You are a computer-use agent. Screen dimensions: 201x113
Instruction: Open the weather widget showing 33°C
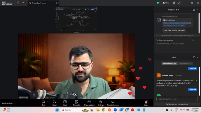7,110
